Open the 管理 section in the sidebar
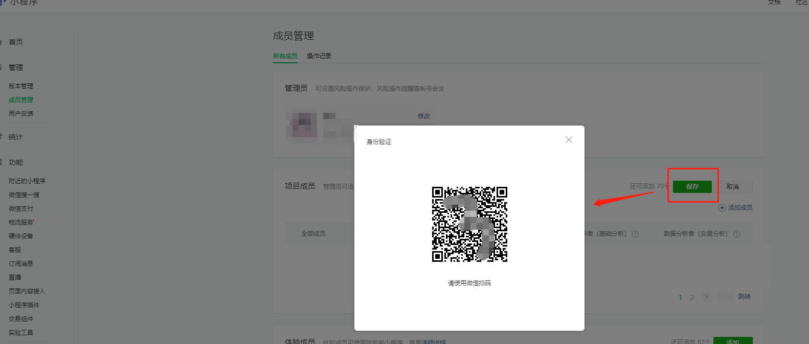The width and height of the screenshot is (809, 344). coord(16,67)
